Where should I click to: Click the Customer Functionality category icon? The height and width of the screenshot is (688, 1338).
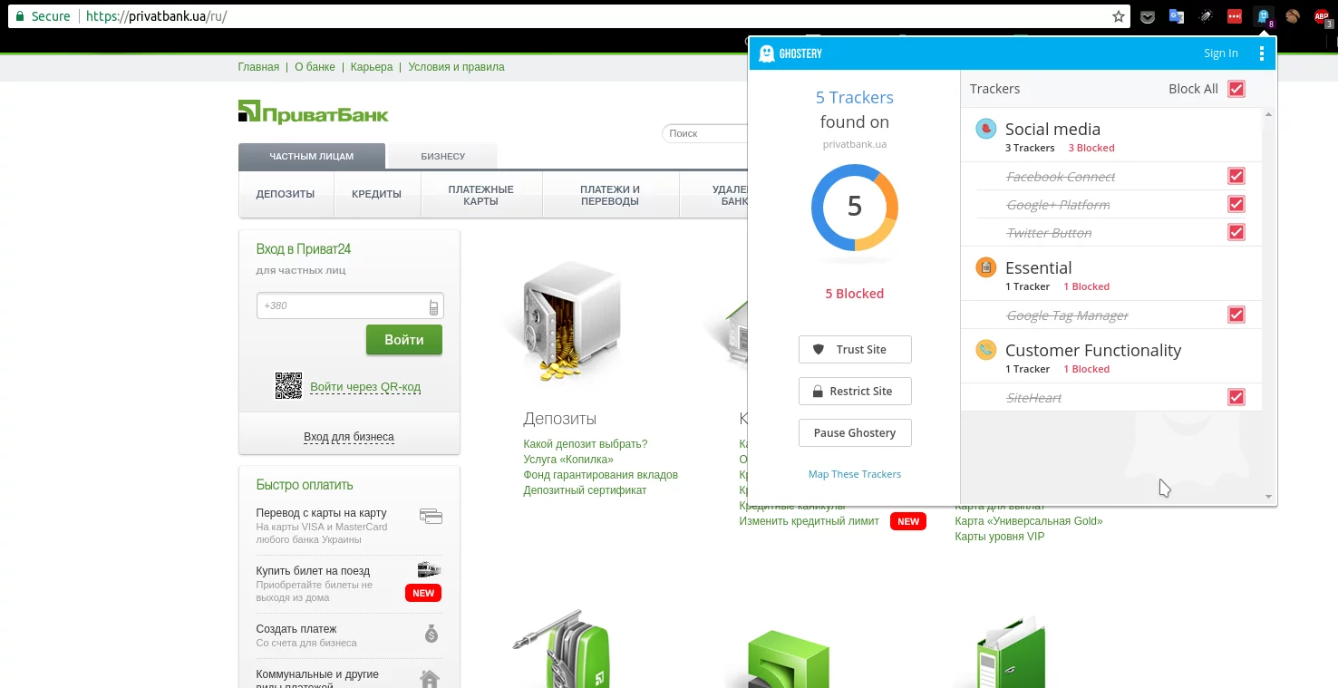(985, 350)
